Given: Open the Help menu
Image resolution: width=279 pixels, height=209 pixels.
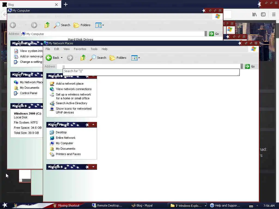Looking at the screenshot, I should [104, 49].
